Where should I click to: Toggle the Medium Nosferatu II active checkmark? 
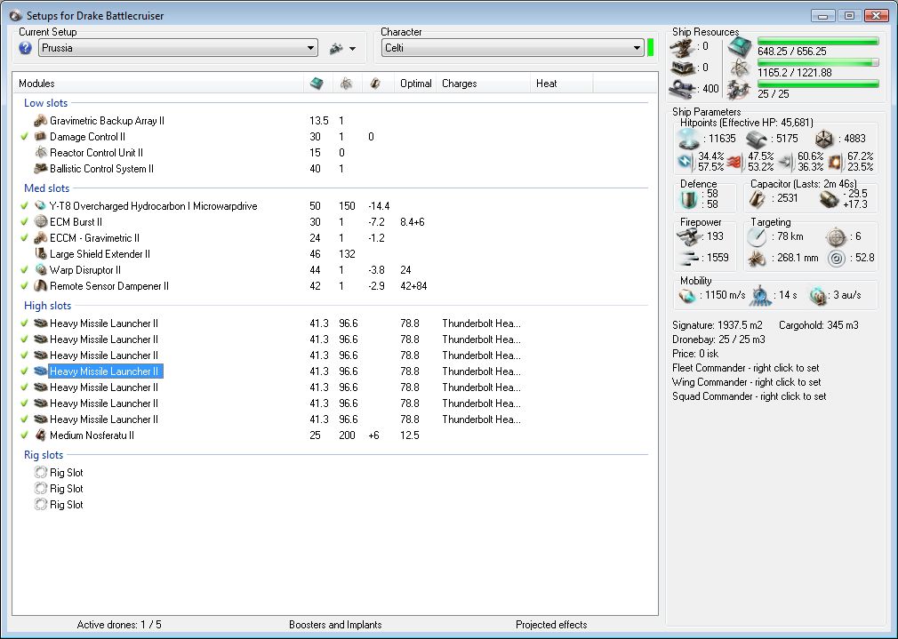click(24, 435)
